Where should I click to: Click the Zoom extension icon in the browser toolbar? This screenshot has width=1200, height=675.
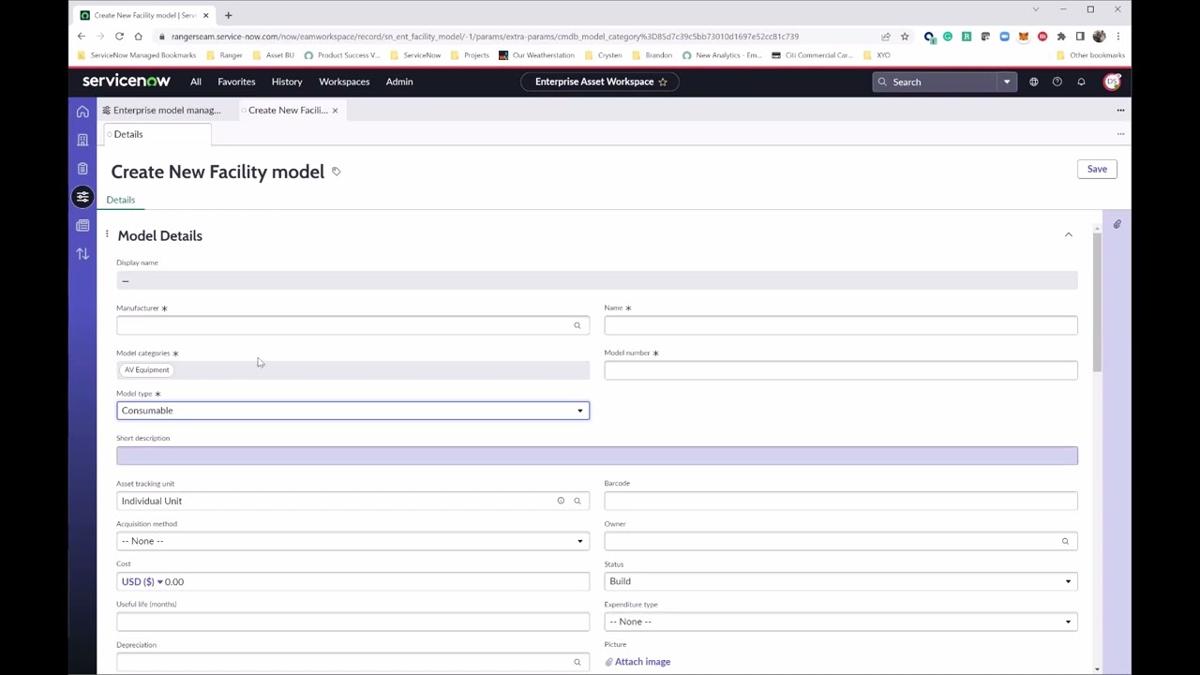pyautogui.click(x=1004, y=37)
